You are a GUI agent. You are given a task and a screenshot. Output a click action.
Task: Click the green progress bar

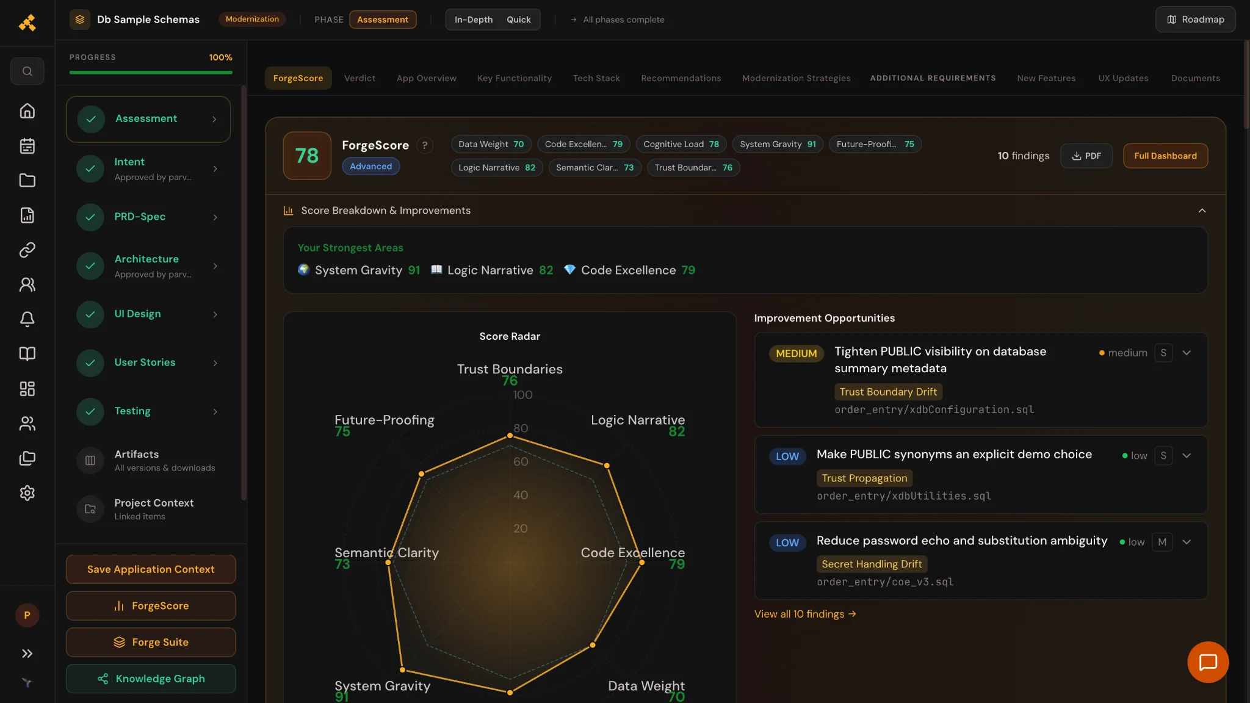click(151, 73)
